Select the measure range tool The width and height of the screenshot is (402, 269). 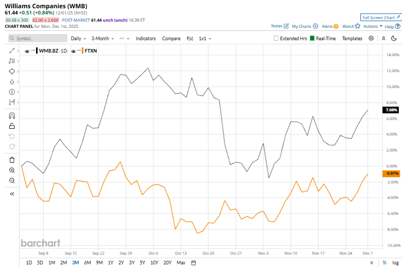[x=12, y=102]
